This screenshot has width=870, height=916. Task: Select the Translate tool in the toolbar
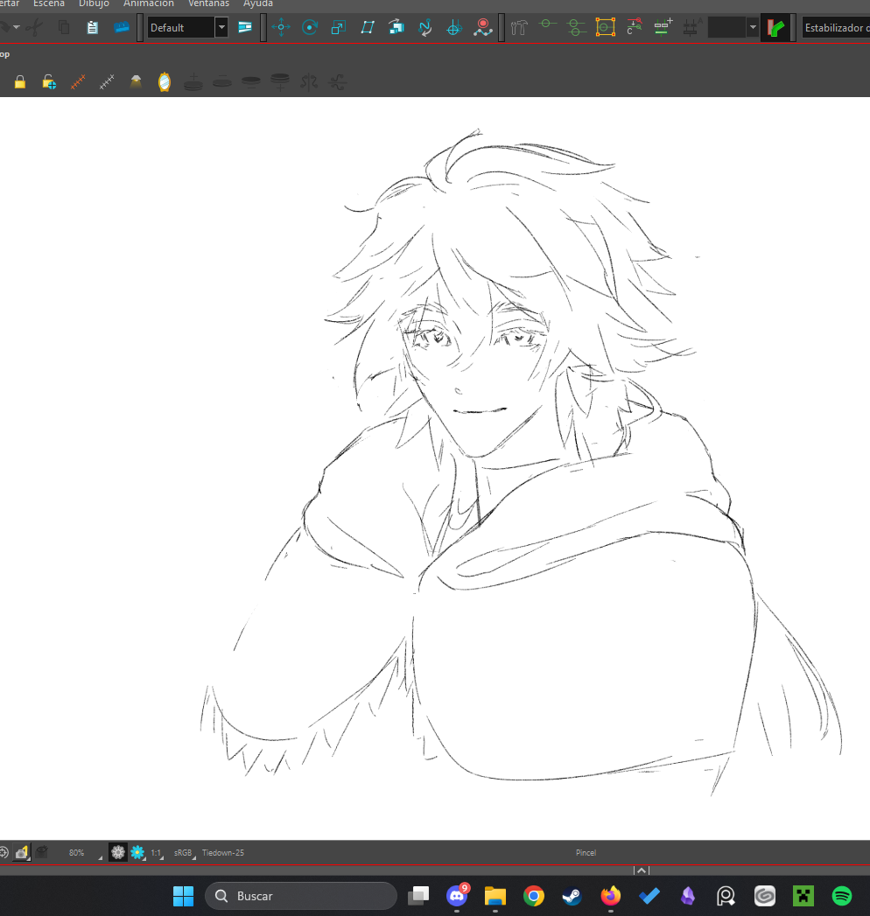point(281,28)
